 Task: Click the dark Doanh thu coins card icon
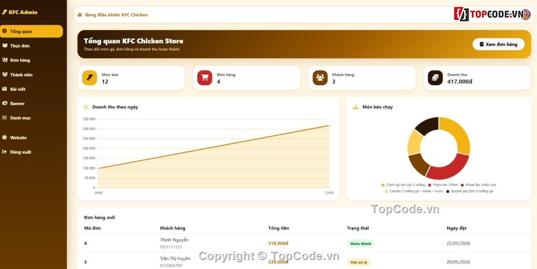(x=435, y=77)
